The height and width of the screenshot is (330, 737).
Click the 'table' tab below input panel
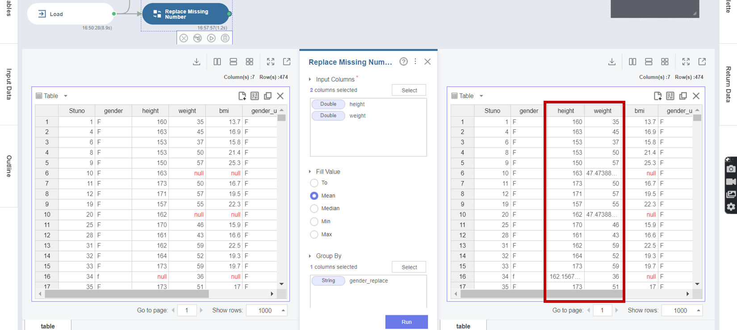coord(48,326)
